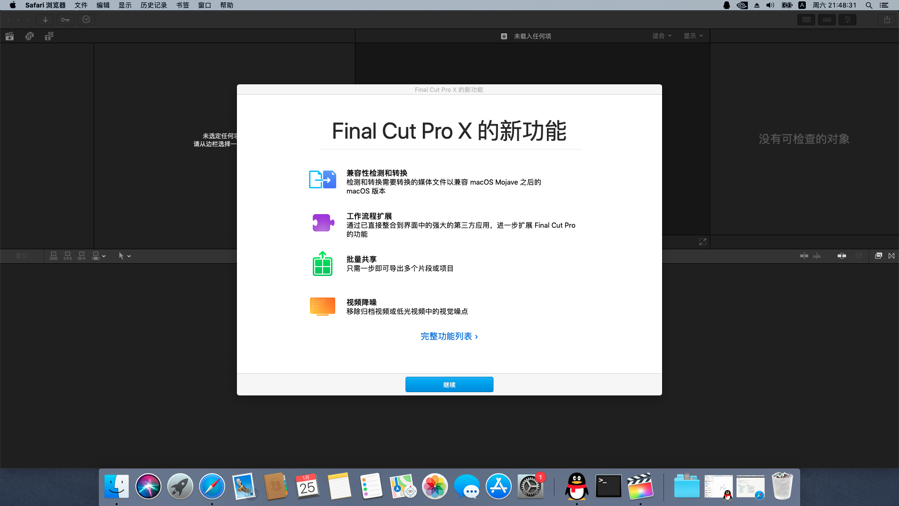
Task: Open the 显示 menu in menu bar
Action: (x=125, y=5)
